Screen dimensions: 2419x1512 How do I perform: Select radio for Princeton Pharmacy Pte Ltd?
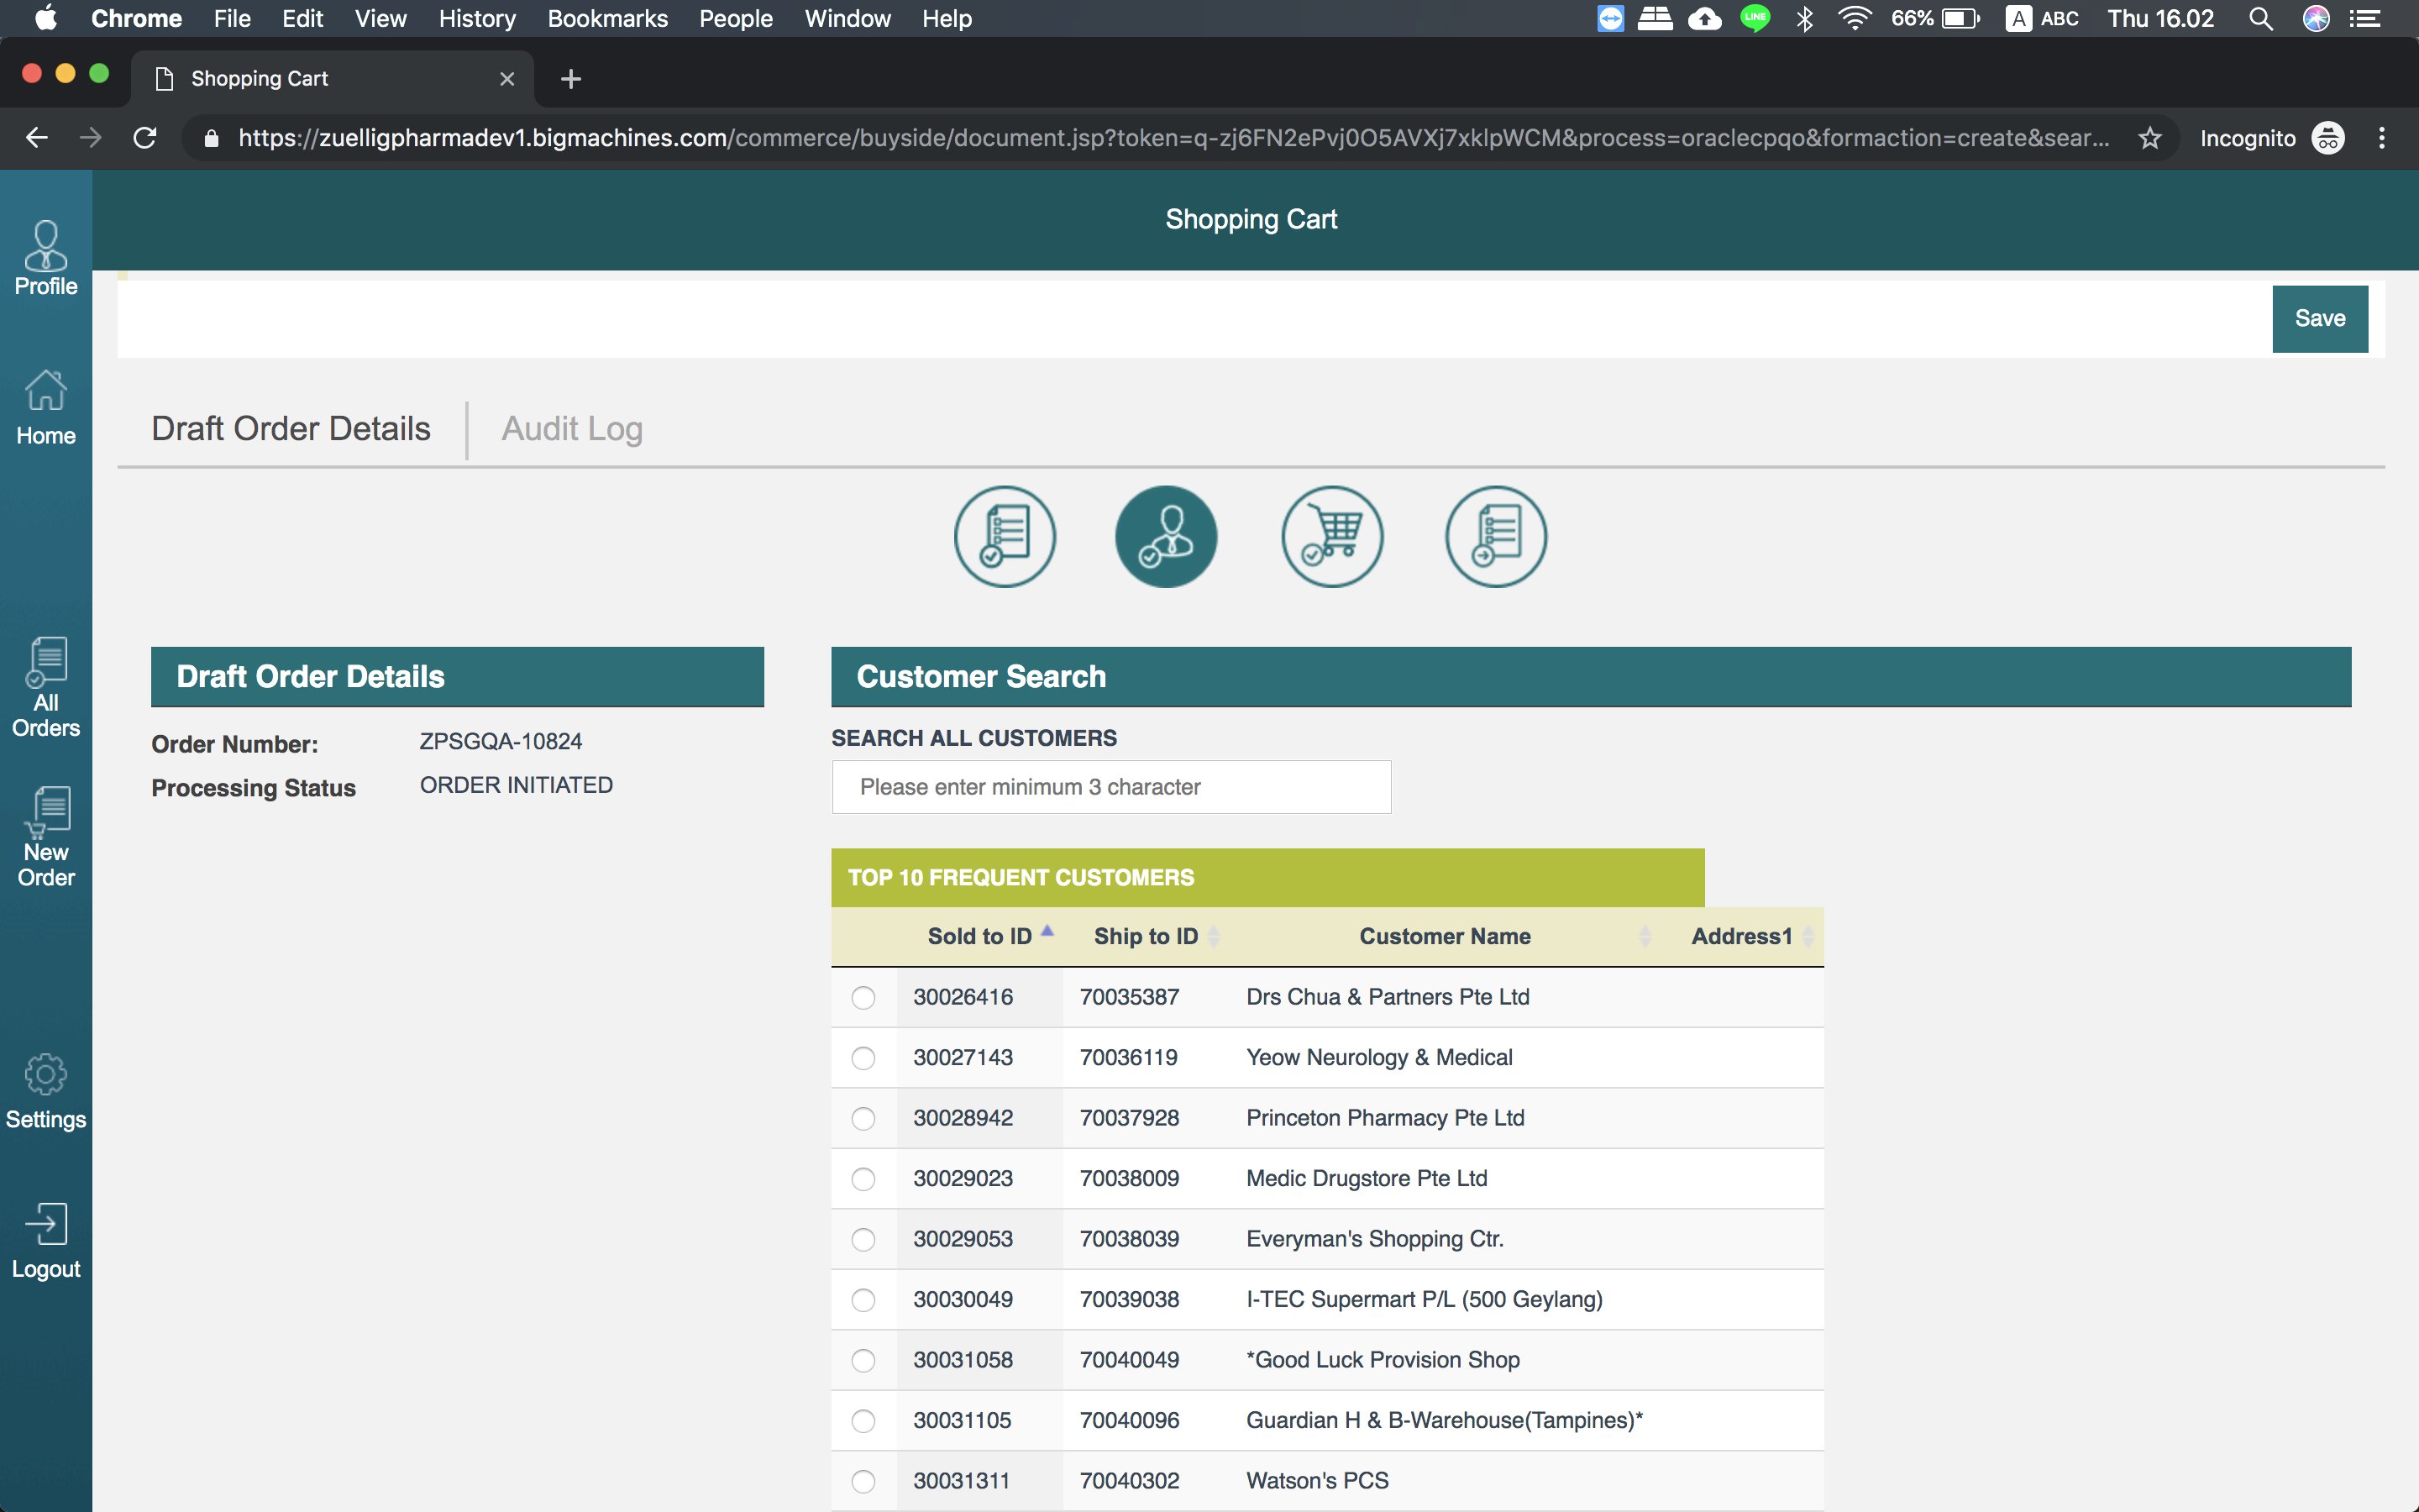pos(863,1119)
